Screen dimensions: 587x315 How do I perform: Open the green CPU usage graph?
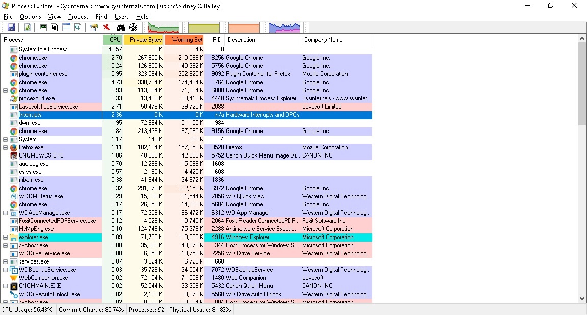(164, 28)
